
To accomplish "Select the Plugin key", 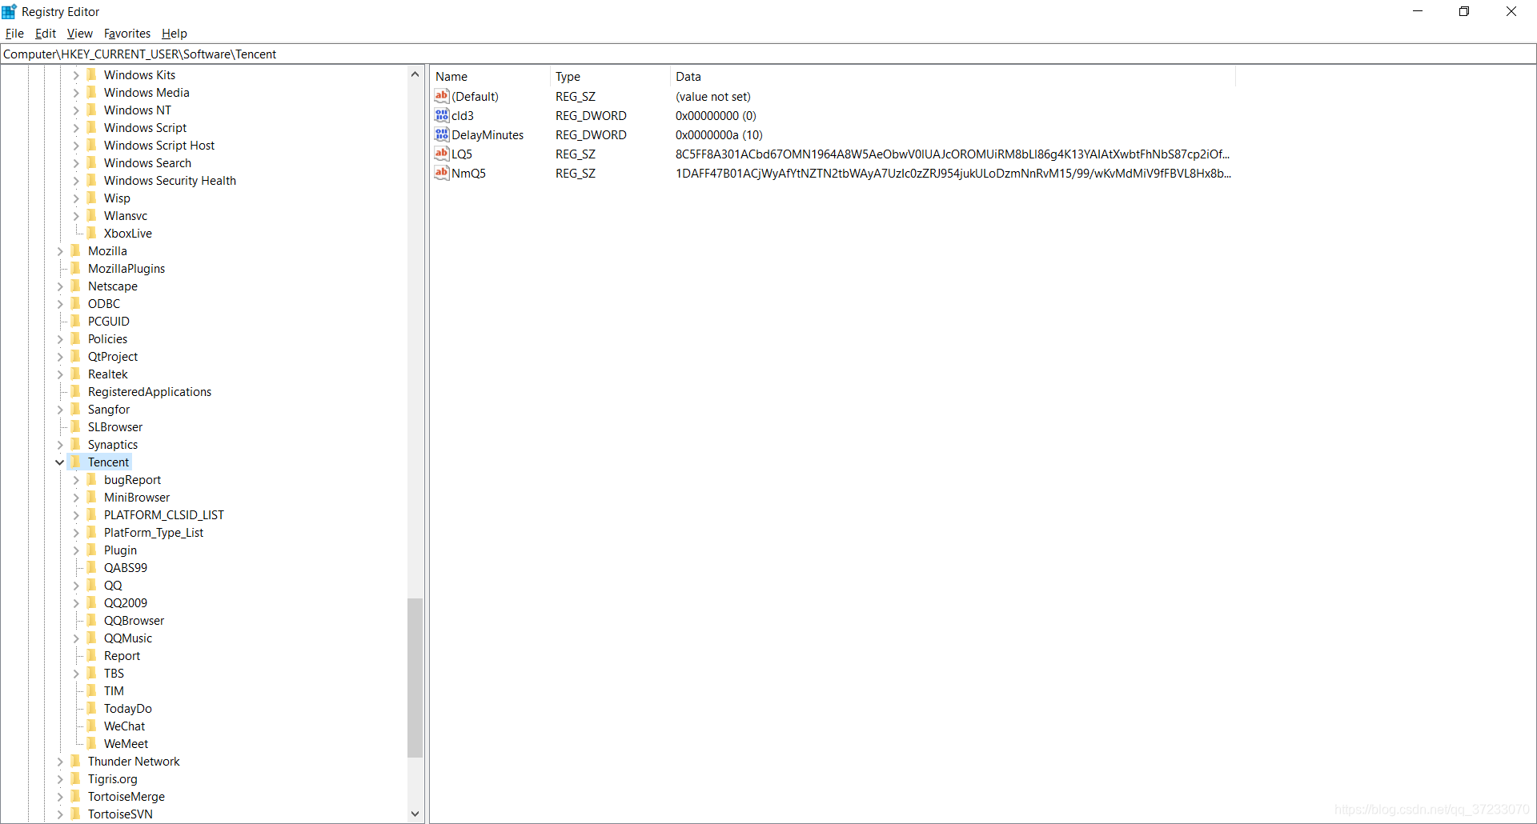I will [x=120, y=550].
